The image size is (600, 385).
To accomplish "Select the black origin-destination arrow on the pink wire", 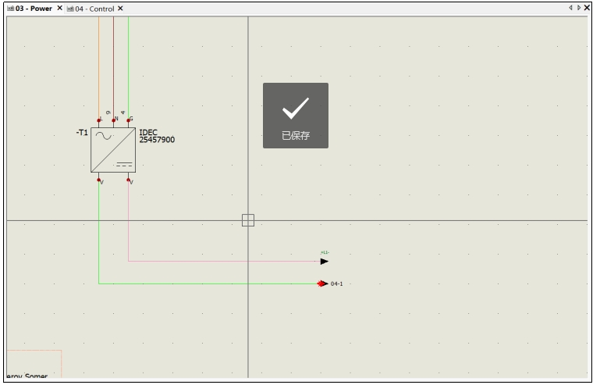I will 325,262.
